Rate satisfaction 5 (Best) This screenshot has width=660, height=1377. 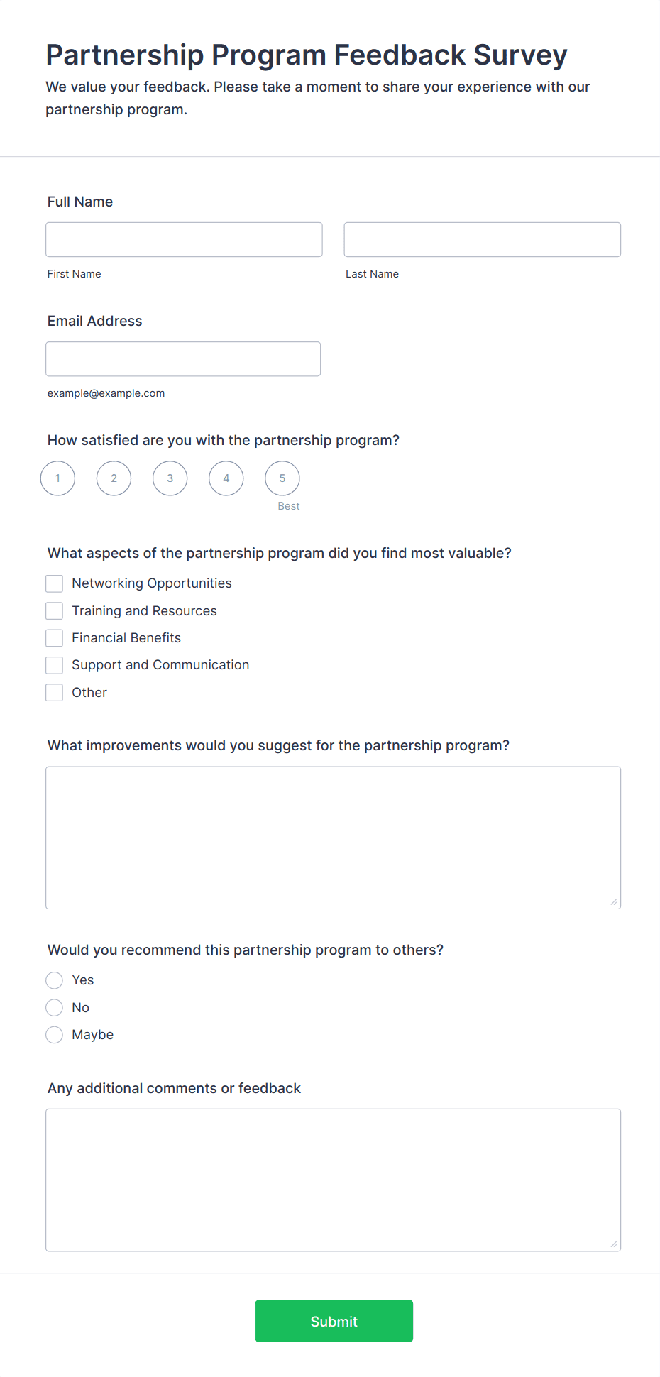pos(282,478)
